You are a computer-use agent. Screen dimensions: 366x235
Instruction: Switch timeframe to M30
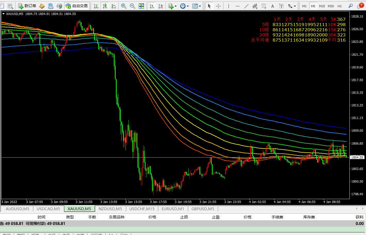click(331, 6)
